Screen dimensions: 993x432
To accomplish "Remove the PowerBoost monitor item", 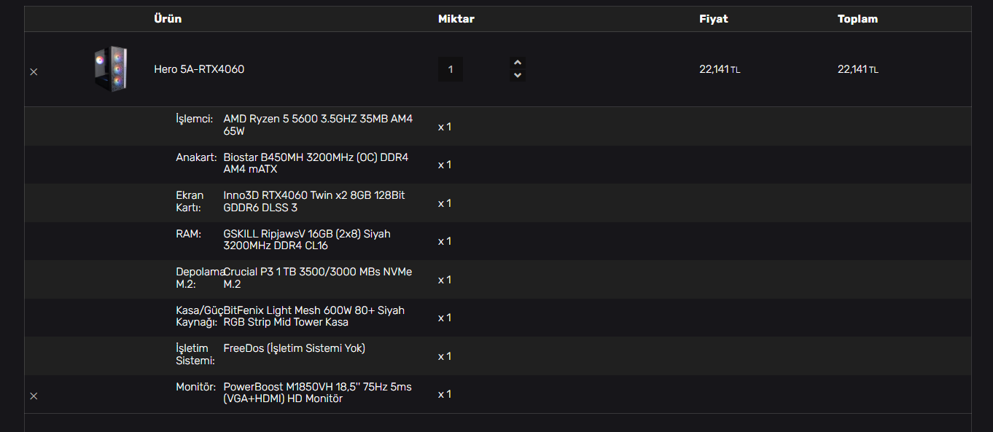I will 34,396.
